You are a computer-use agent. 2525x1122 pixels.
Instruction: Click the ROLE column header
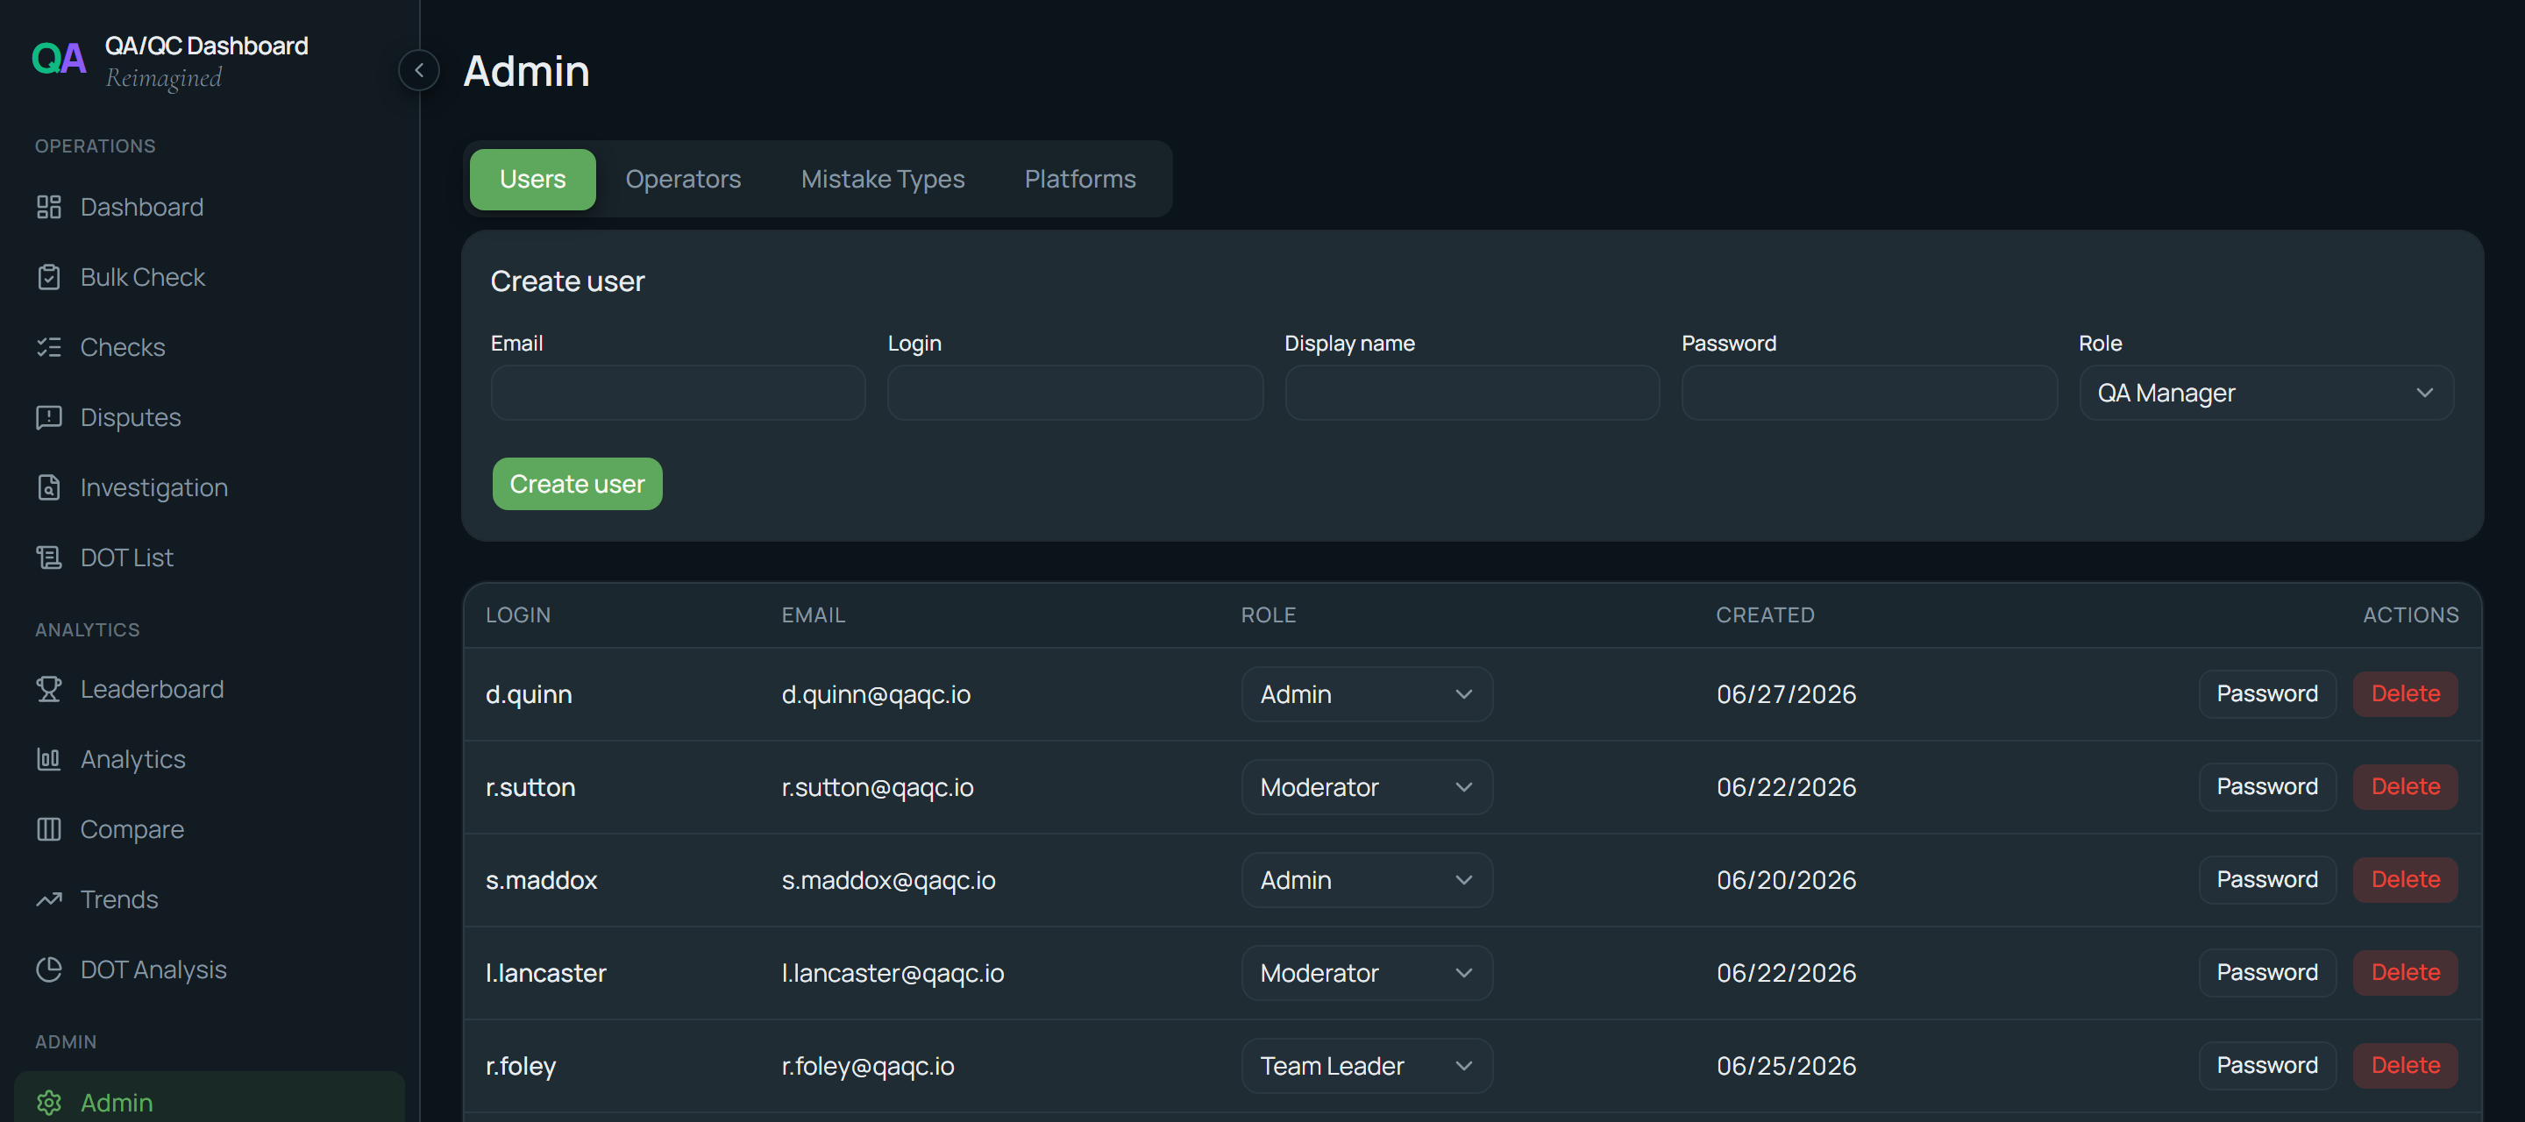1268,615
